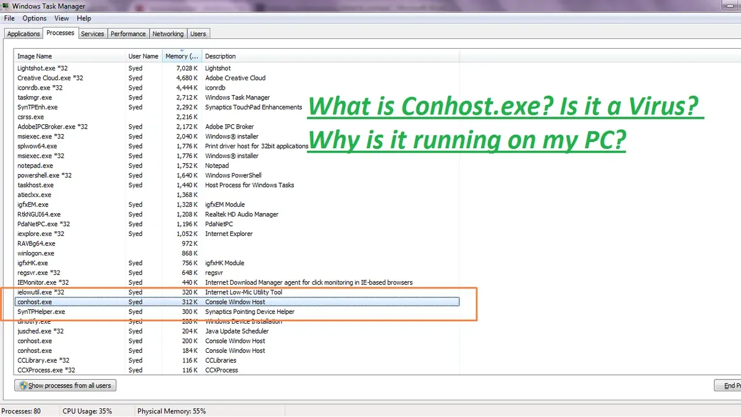Click the Synaptics Pointing Device Helper description

(x=250, y=312)
